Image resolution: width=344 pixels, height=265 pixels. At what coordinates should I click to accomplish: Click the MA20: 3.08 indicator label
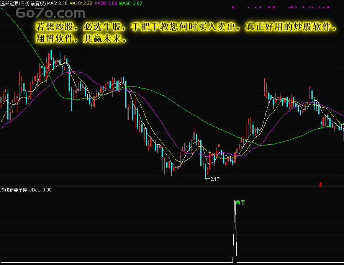pos(106,3)
